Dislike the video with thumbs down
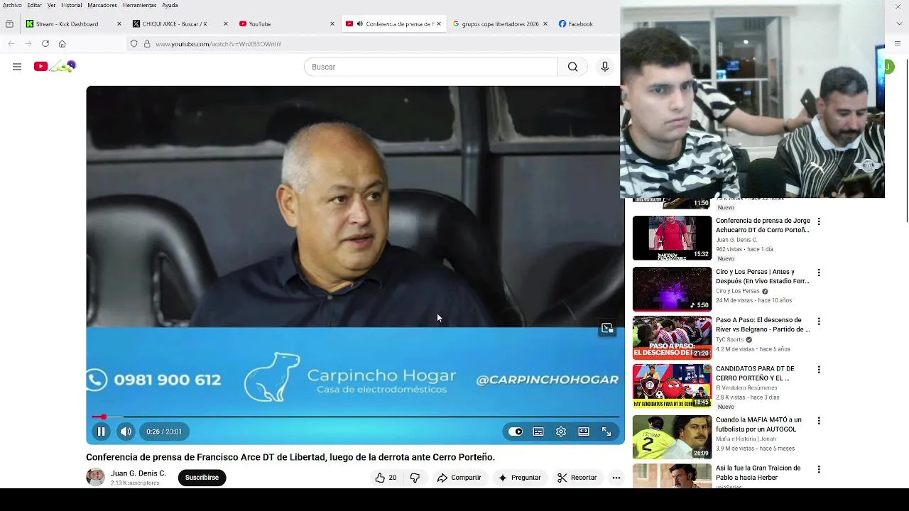The image size is (909, 511). 415,478
